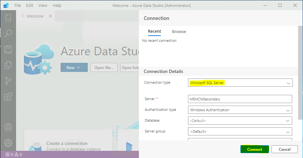
Task: Maximize the Azure Data Studio window
Action: click(x=280, y=6)
